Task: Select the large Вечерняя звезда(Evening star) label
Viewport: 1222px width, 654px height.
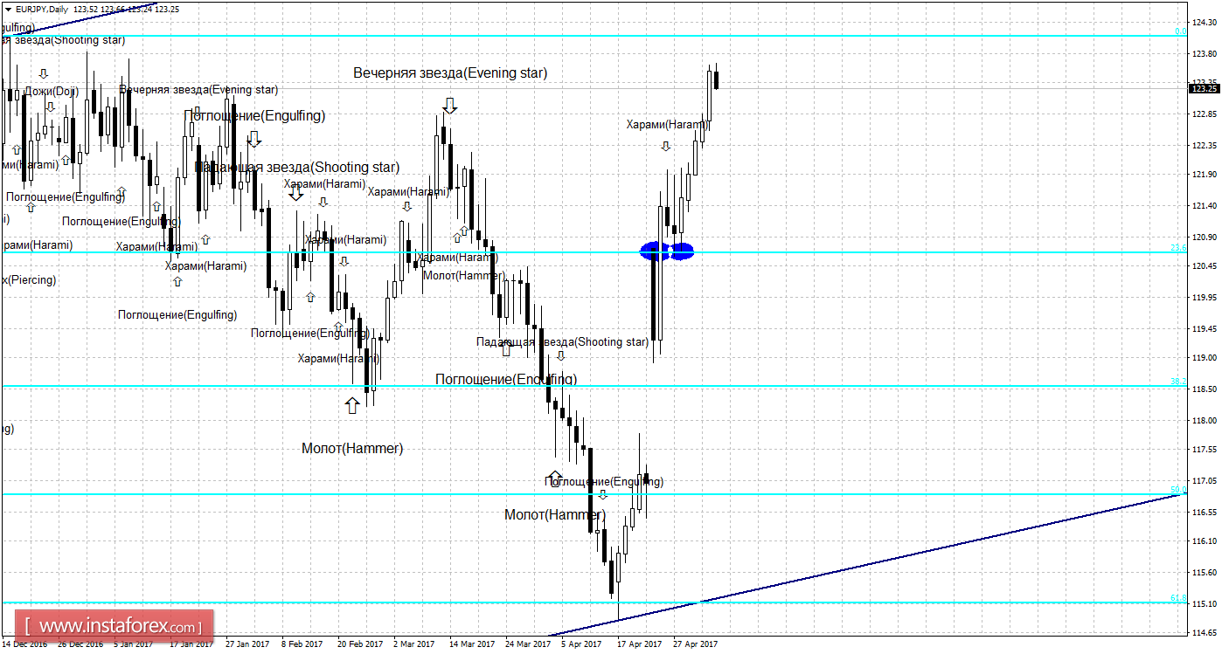Action: coord(450,73)
